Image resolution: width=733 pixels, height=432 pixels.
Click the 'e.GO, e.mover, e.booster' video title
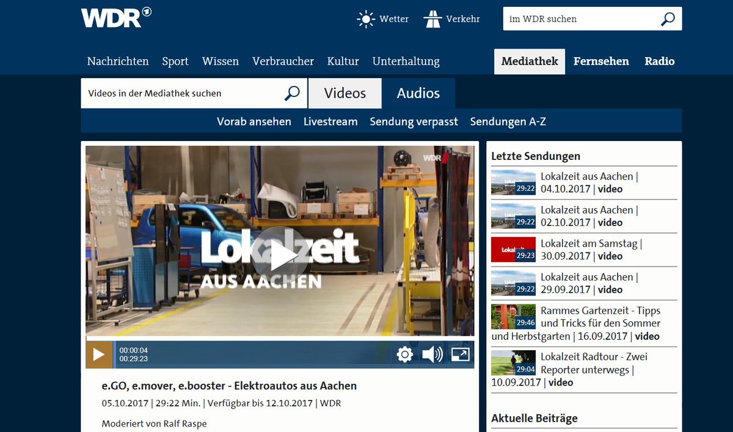(229, 386)
